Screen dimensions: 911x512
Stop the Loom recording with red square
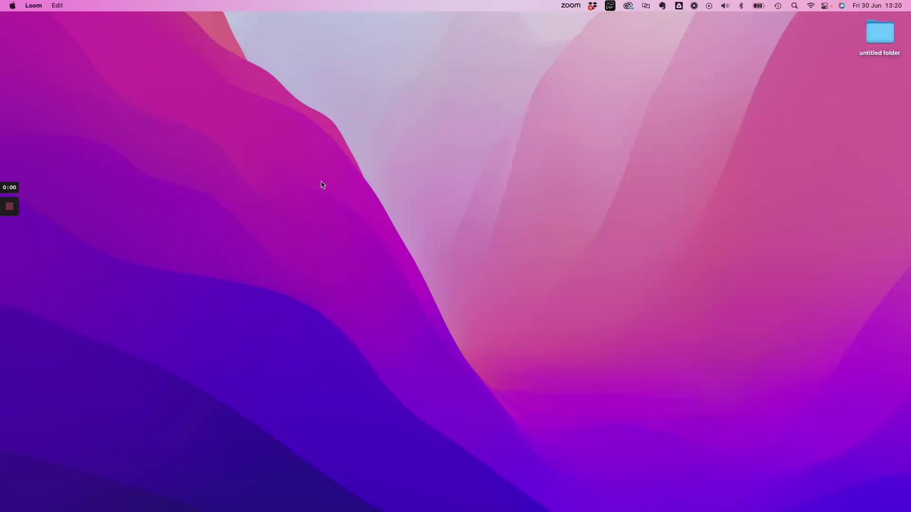(9, 206)
